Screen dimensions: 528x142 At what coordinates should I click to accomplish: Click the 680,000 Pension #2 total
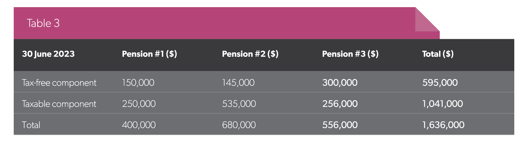239,125
